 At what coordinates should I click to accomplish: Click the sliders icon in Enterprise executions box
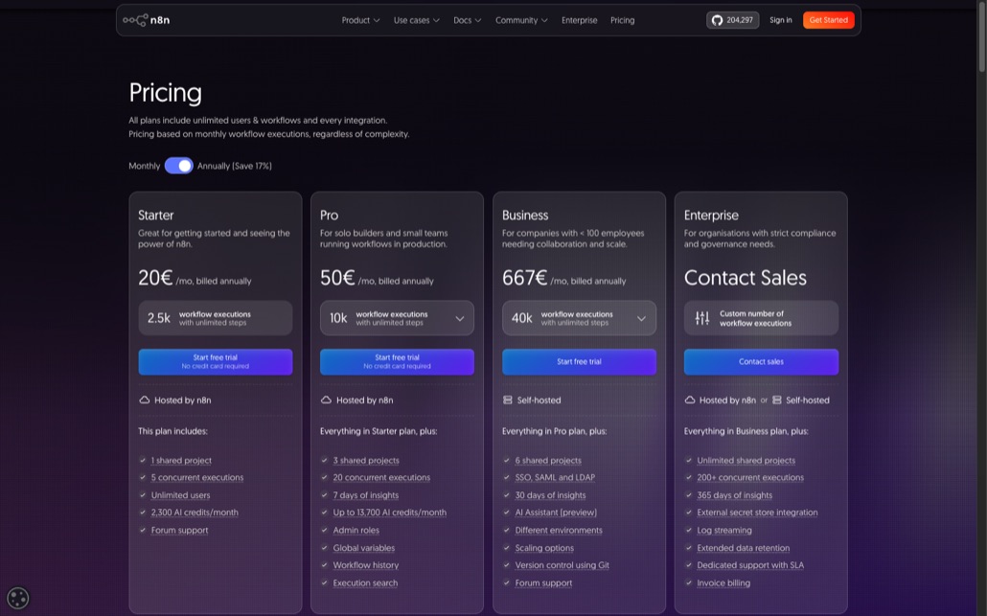(x=701, y=318)
